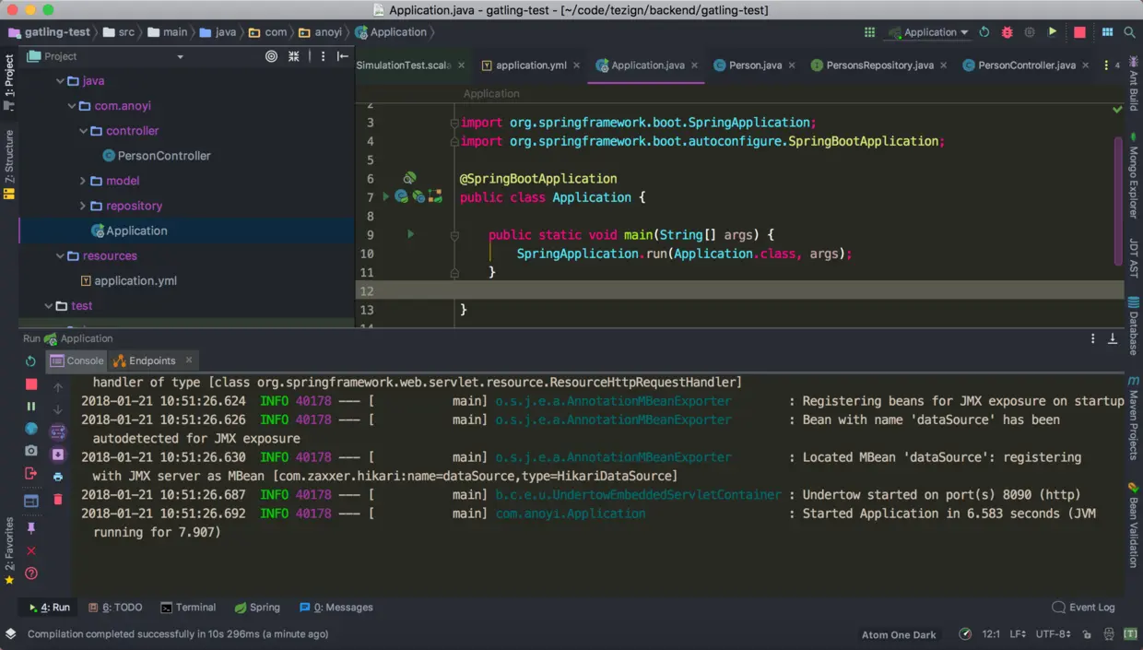
Task: Expand the model folder in project tree
Action: [82, 181]
